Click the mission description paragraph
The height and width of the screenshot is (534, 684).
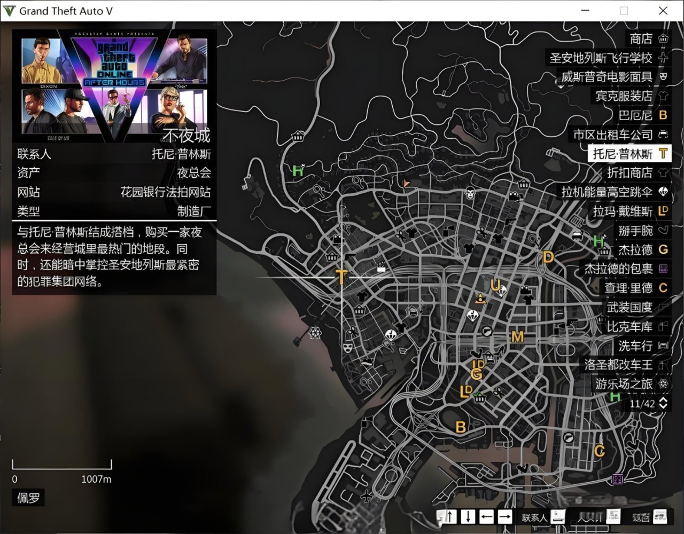coord(110,257)
